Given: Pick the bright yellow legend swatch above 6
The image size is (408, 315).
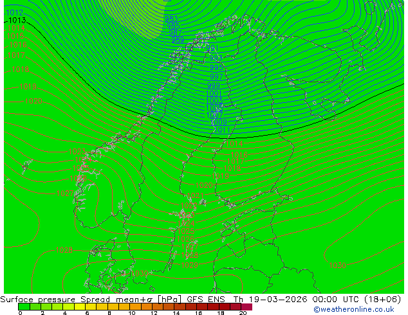Looking at the screenshot, I should pos(80,307).
